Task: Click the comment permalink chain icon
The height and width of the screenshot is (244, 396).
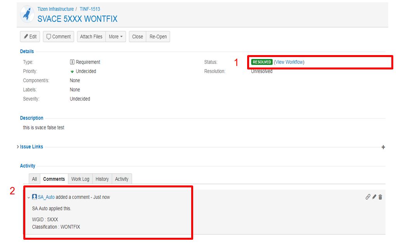Action: pyautogui.click(x=368, y=197)
